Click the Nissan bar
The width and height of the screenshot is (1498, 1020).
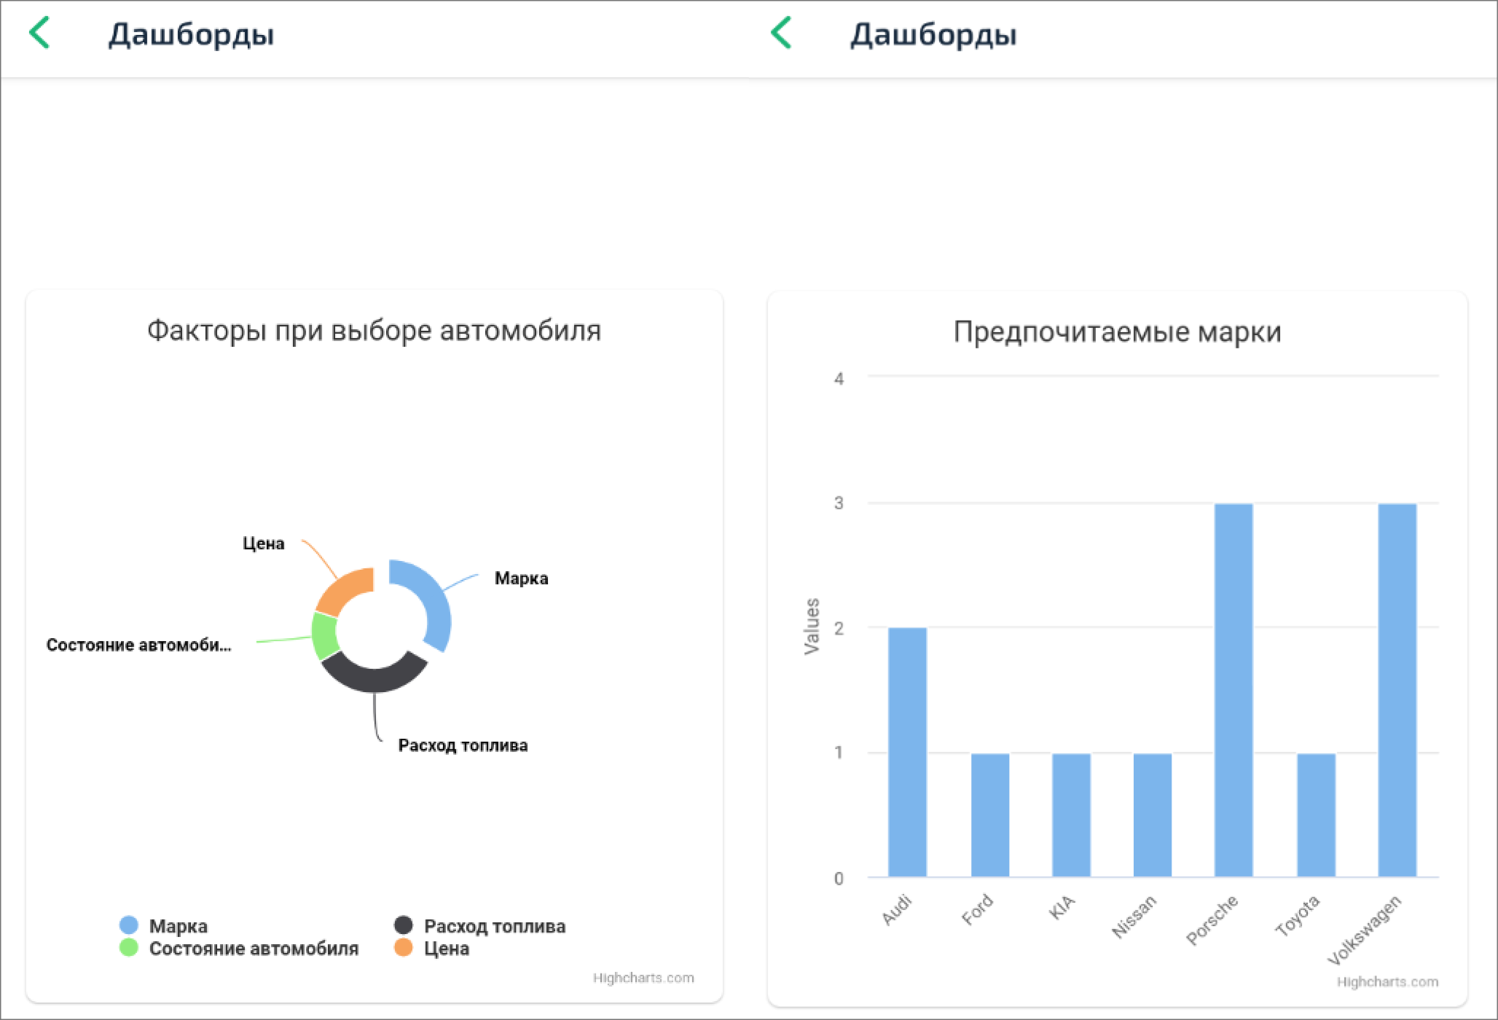click(x=1153, y=815)
